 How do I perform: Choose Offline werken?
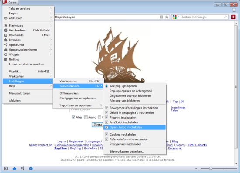pyautogui.click(x=78, y=93)
